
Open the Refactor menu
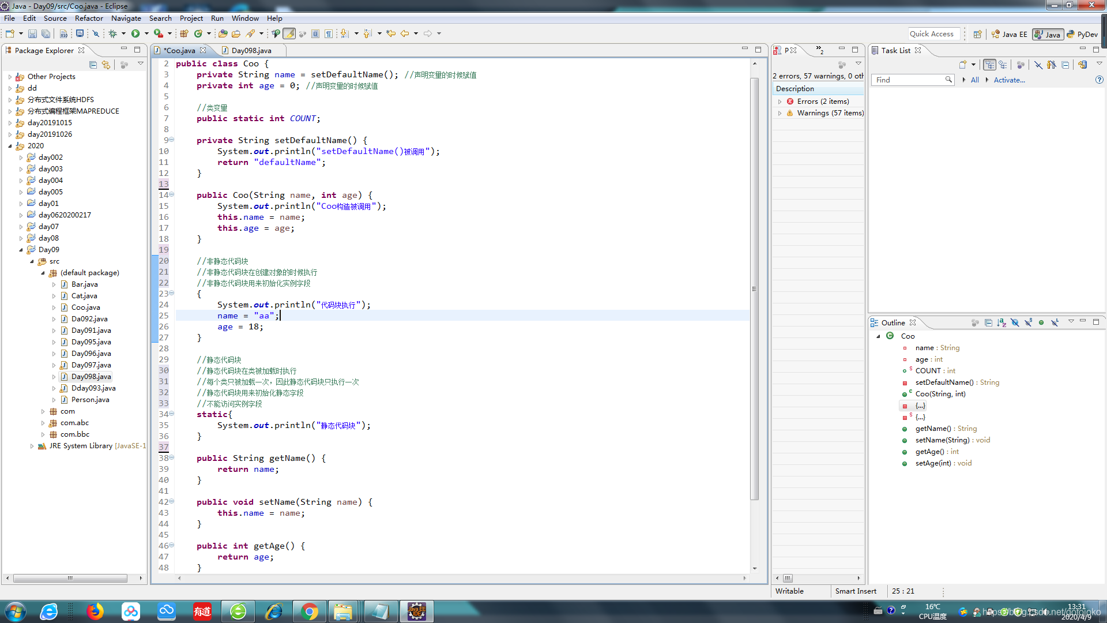click(89, 18)
